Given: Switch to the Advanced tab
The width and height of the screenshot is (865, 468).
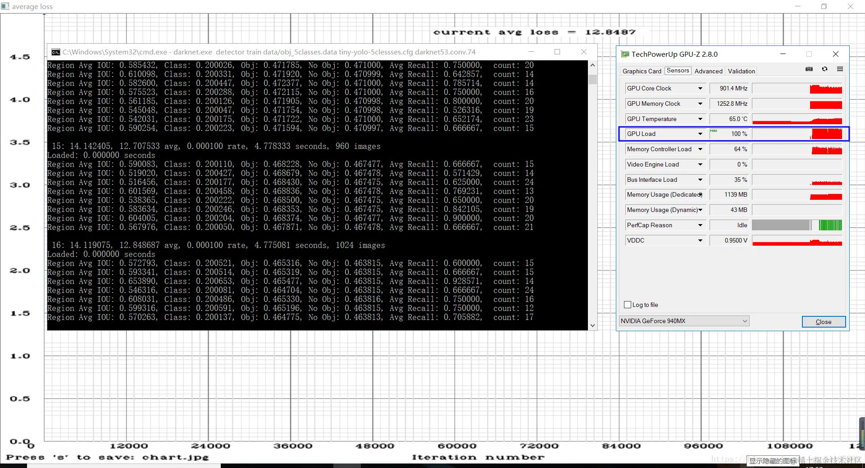Looking at the screenshot, I should pyautogui.click(x=708, y=71).
